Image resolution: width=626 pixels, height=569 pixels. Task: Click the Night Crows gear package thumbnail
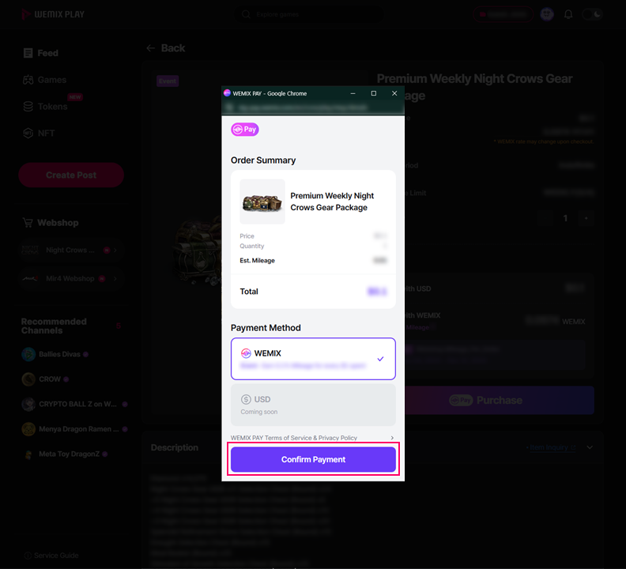[x=262, y=202]
